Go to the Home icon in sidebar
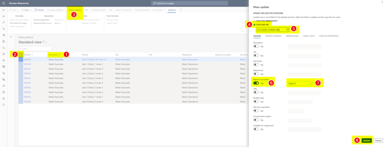The width and height of the screenshot is (386, 147). pyautogui.click(x=3, y=16)
